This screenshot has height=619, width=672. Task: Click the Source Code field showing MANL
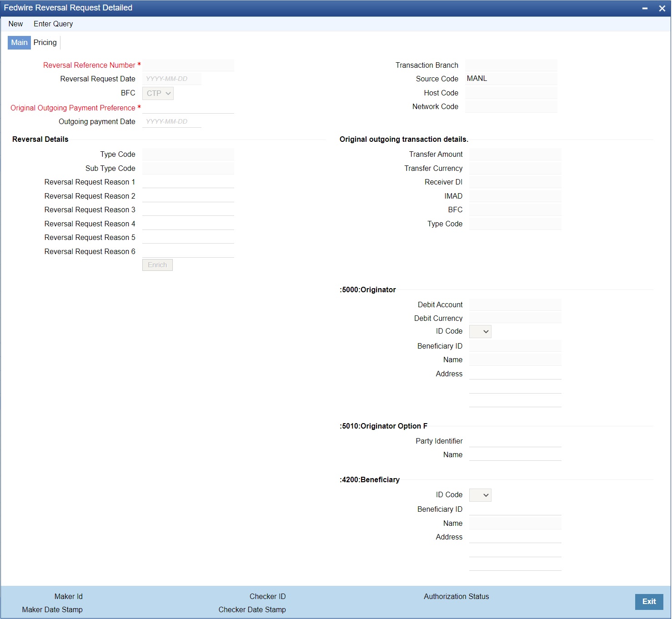(x=511, y=79)
